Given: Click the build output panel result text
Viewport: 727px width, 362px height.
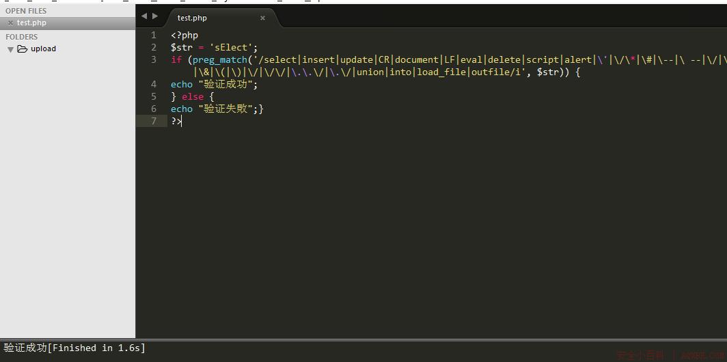Looking at the screenshot, I should 74,348.
